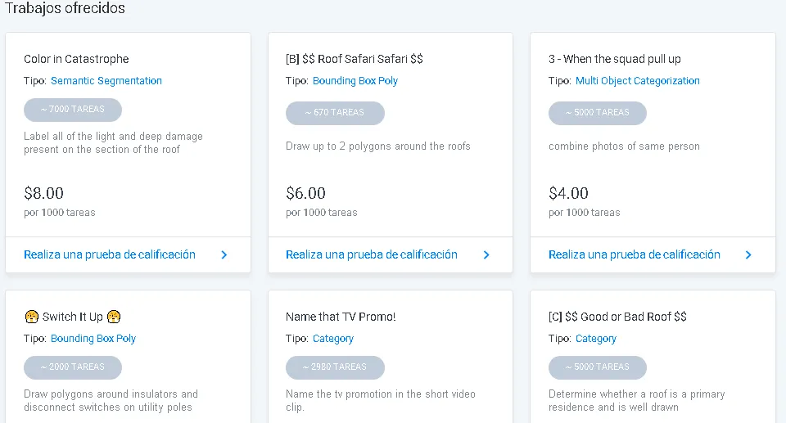Click the ~2000 TAREAS badge
Image resolution: width=786 pixels, height=423 pixels.
point(73,367)
